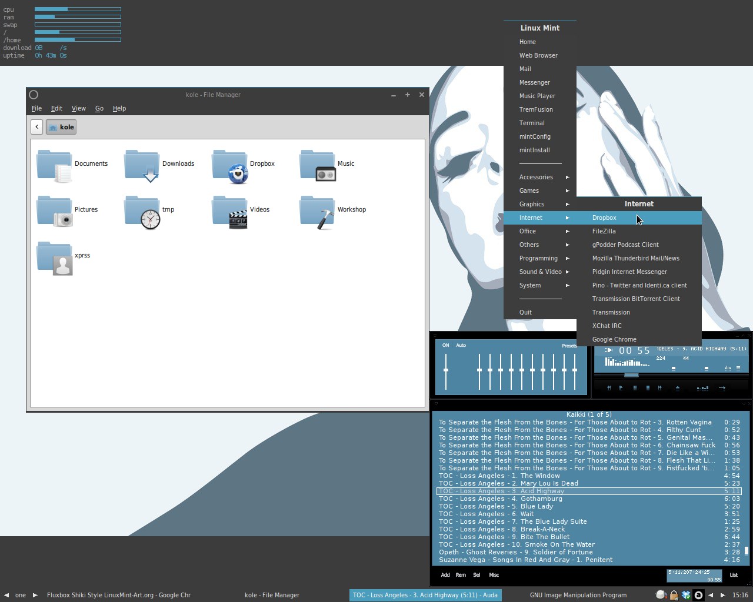Expand the Programming submenu

(x=540, y=258)
